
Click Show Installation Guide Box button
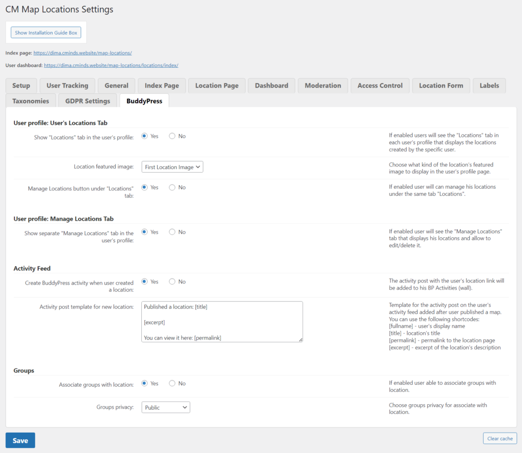coord(46,33)
